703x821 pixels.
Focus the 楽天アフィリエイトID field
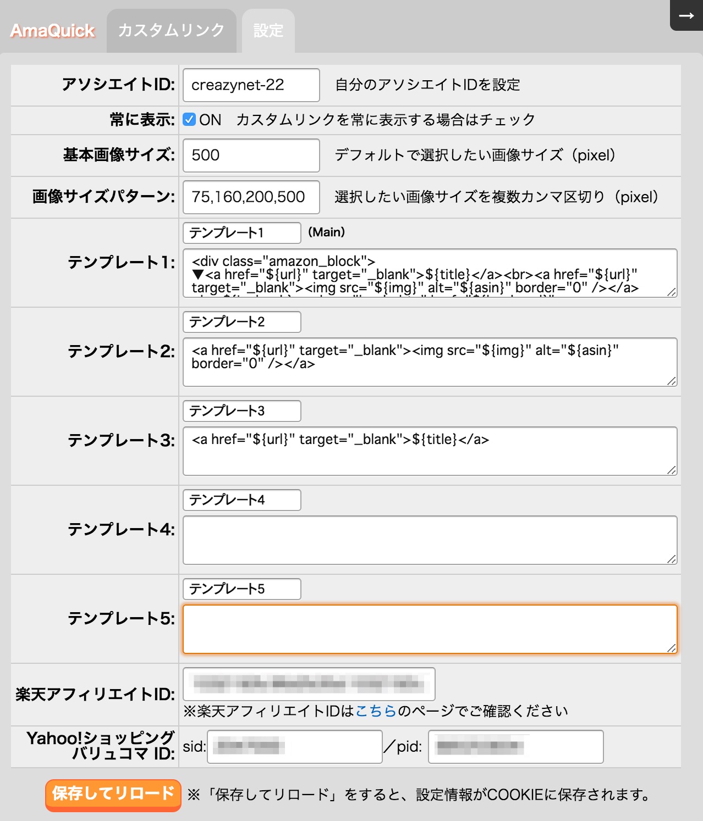click(309, 684)
